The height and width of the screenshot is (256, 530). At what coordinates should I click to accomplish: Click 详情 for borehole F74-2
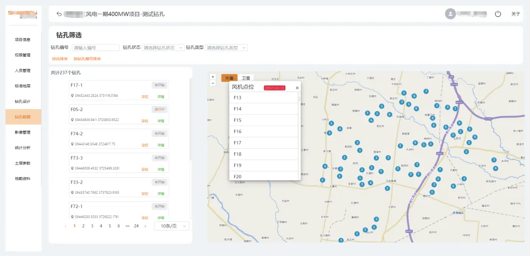161,145
